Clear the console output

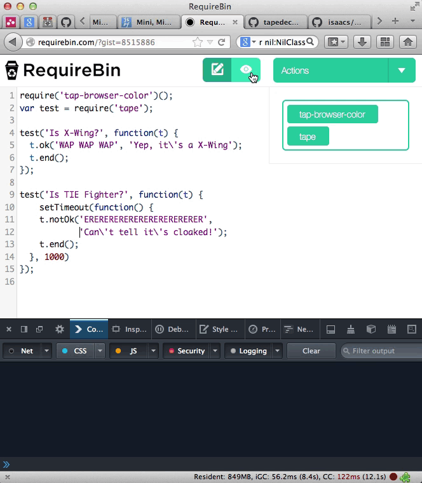point(311,351)
